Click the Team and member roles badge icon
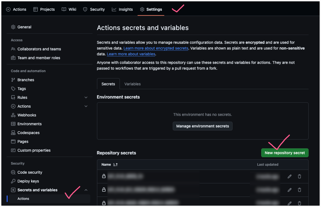Image resolution: width=321 pixels, height=207 pixels. (13, 58)
